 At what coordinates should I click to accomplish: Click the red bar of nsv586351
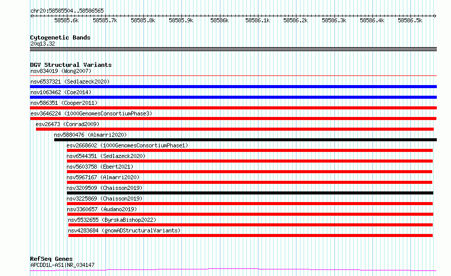pos(233,108)
